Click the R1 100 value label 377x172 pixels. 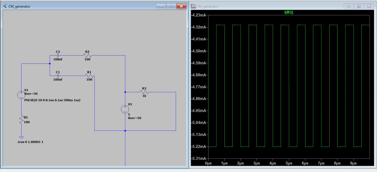click(89, 79)
